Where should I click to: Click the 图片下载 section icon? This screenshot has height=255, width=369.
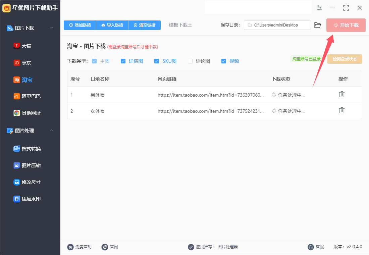click(x=10, y=28)
